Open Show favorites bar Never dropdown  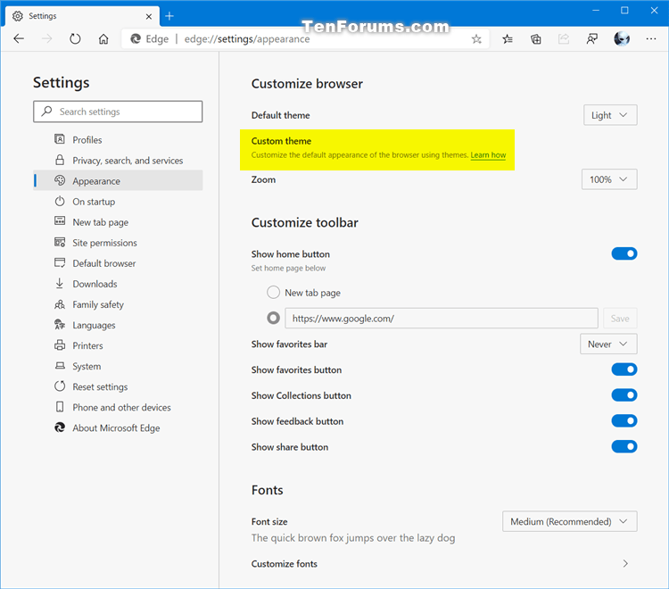pos(608,344)
